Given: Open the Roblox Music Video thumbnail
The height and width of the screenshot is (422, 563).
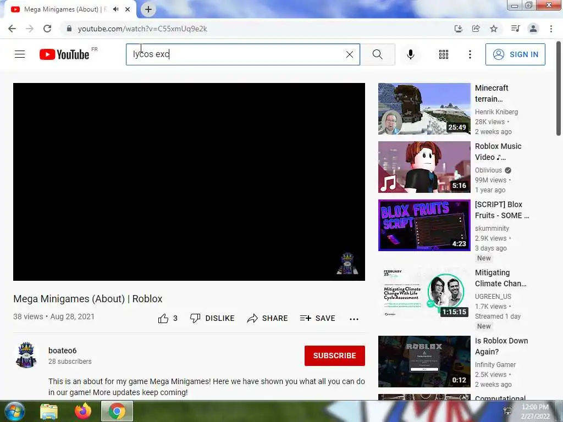Looking at the screenshot, I should tap(424, 167).
